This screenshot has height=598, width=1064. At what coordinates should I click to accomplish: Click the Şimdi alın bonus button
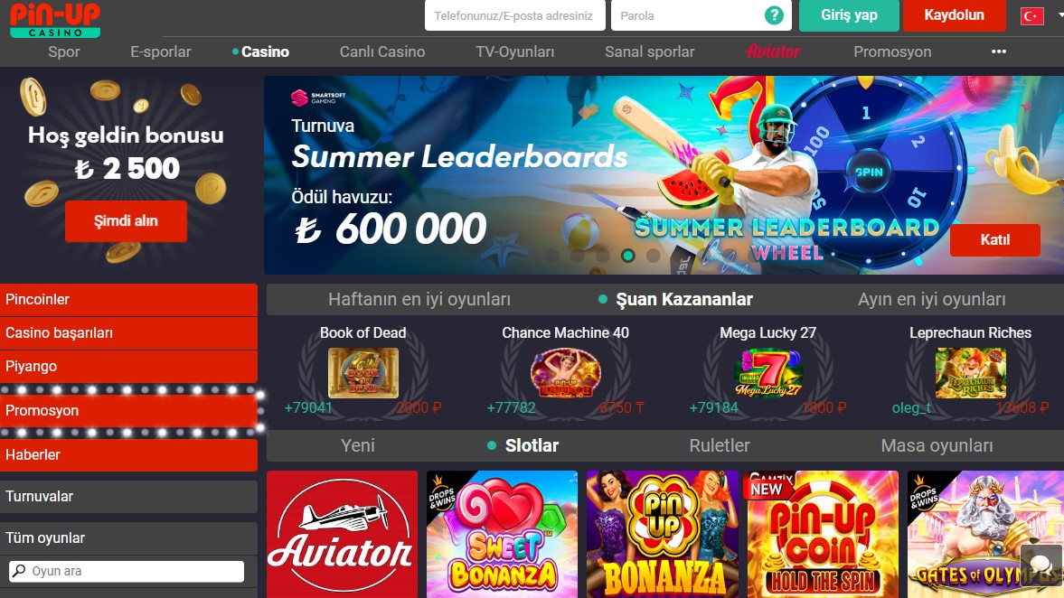126,221
